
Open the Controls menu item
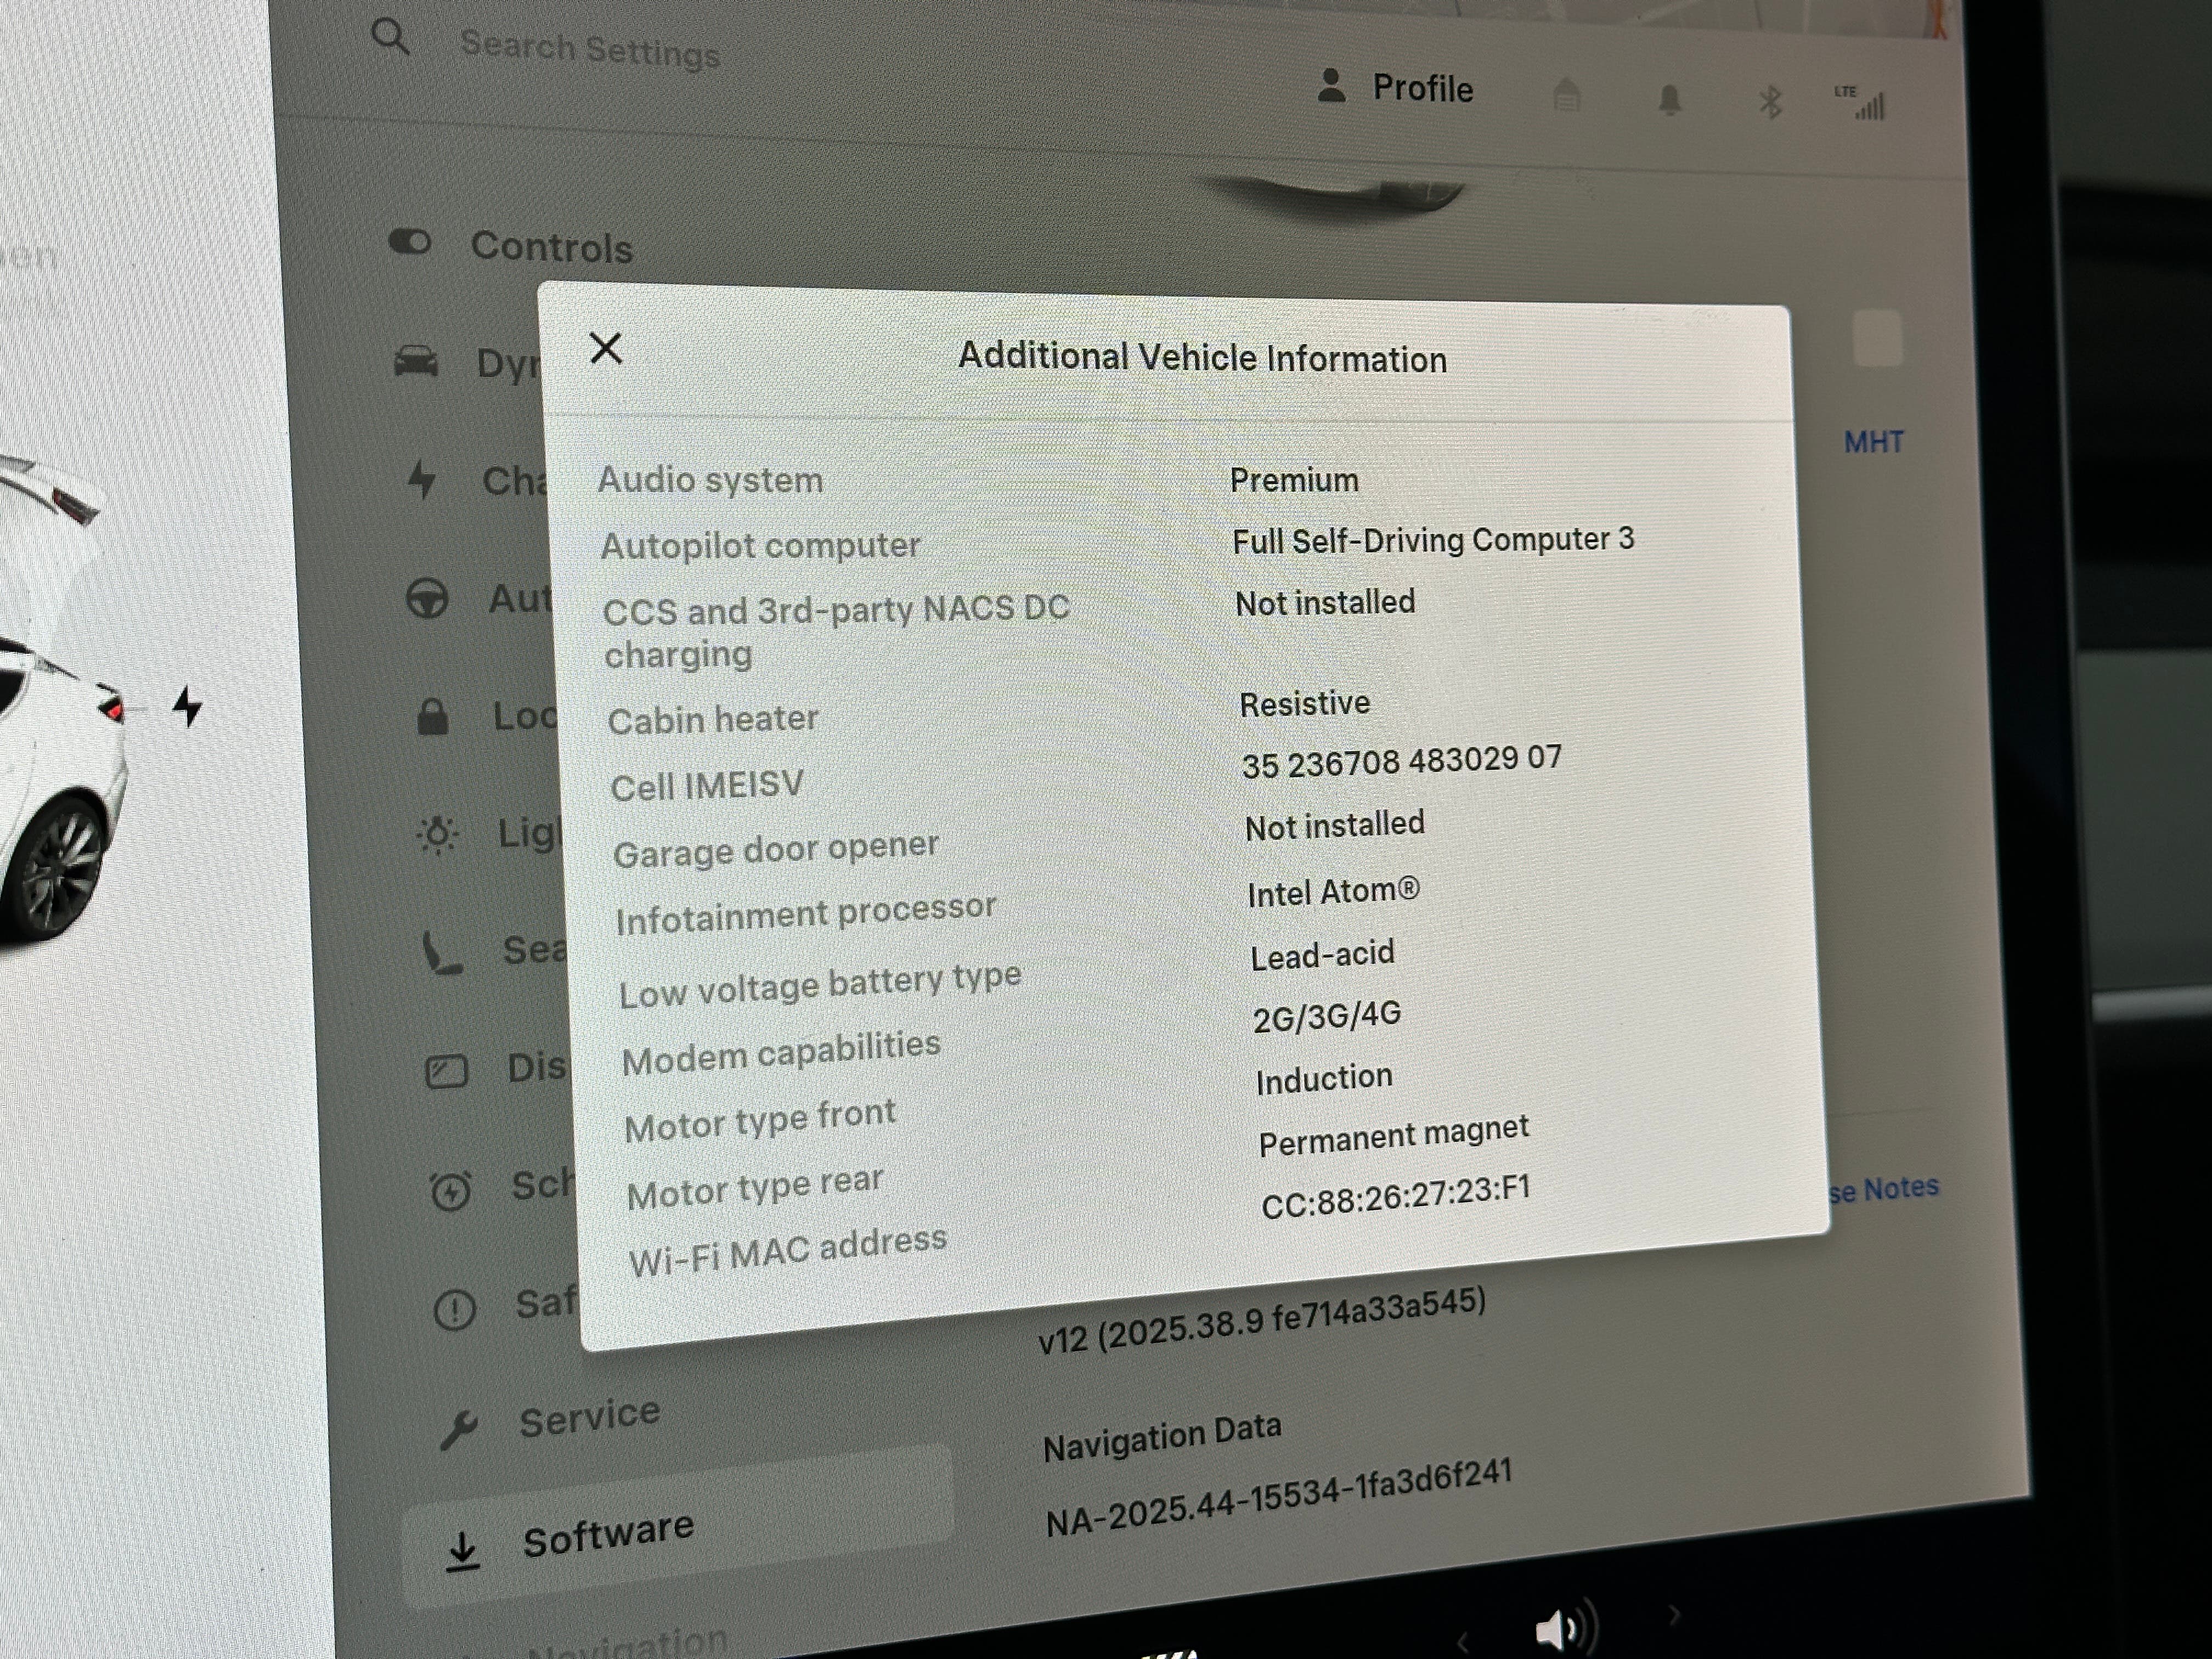551,246
